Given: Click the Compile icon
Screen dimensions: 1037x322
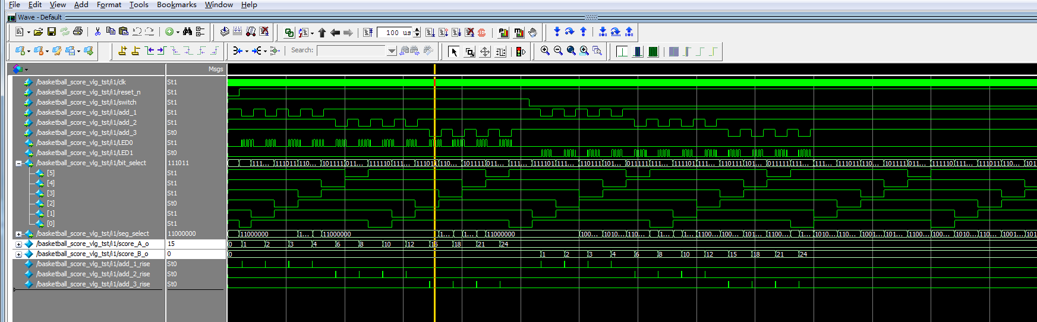Looking at the screenshot, I should coord(224,32).
